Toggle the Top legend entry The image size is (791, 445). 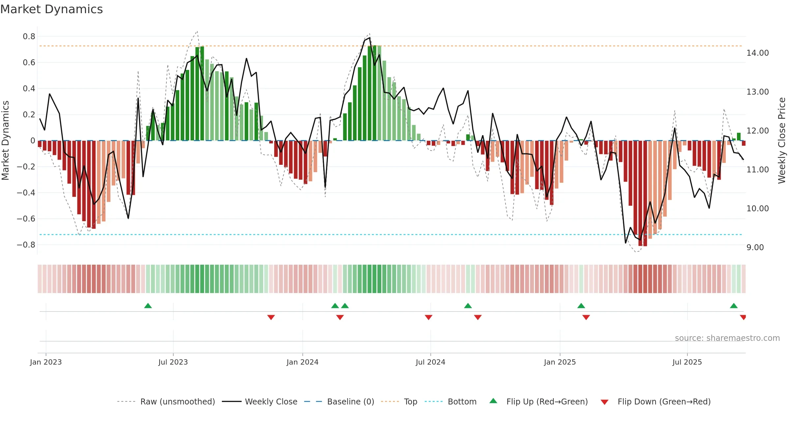411,401
